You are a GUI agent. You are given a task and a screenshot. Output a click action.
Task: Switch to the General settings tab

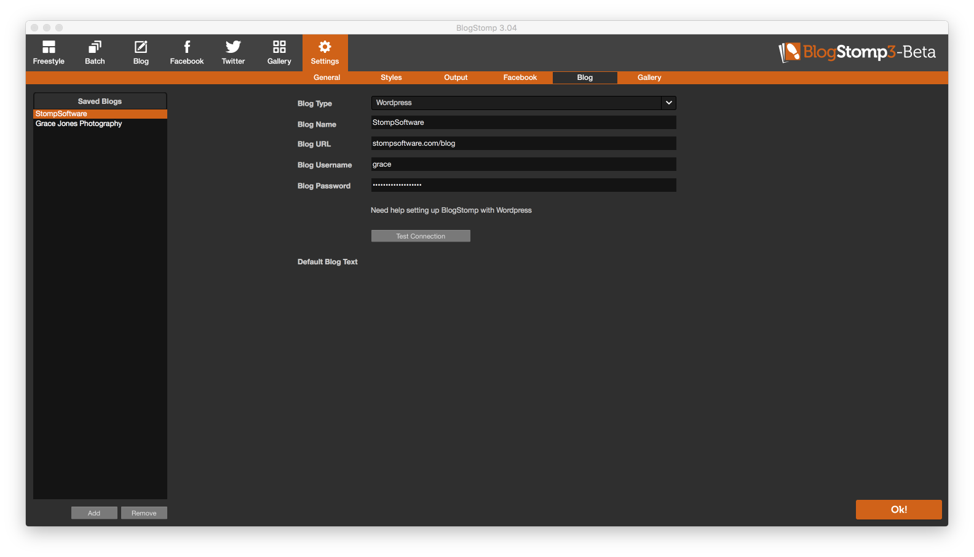(x=327, y=77)
